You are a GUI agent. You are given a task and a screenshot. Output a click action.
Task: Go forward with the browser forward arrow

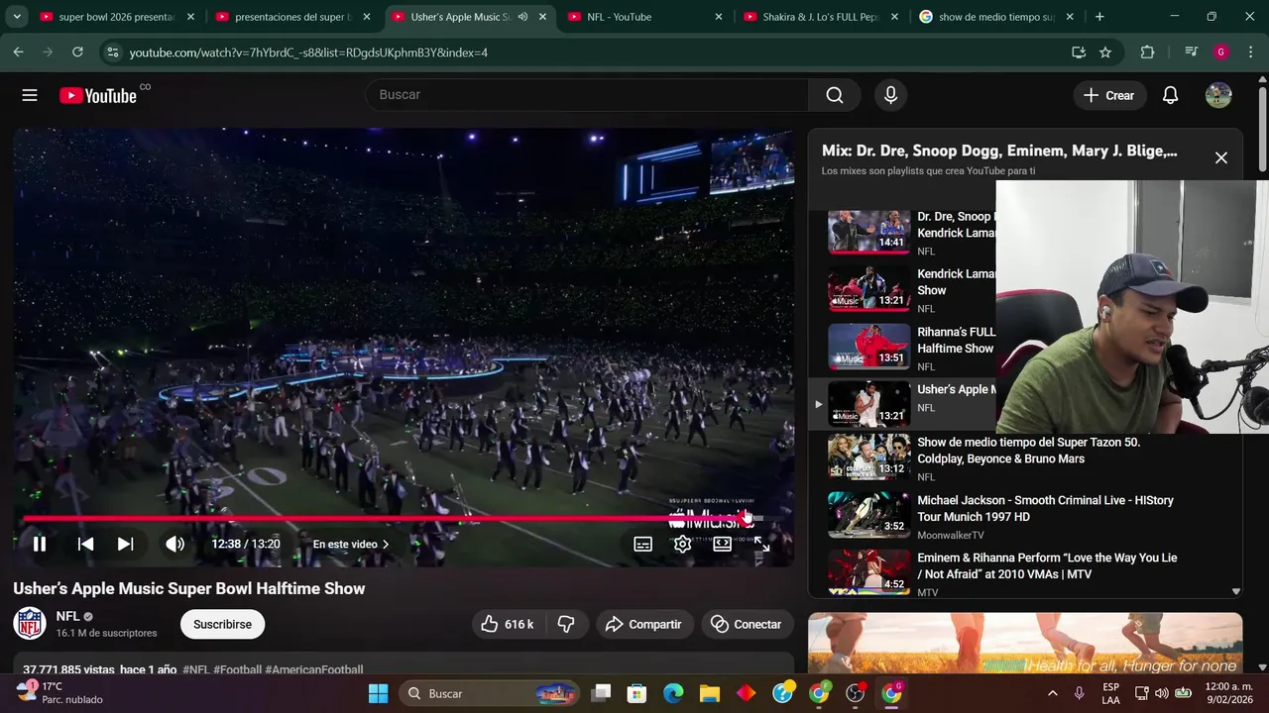pyautogui.click(x=48, y=52)
